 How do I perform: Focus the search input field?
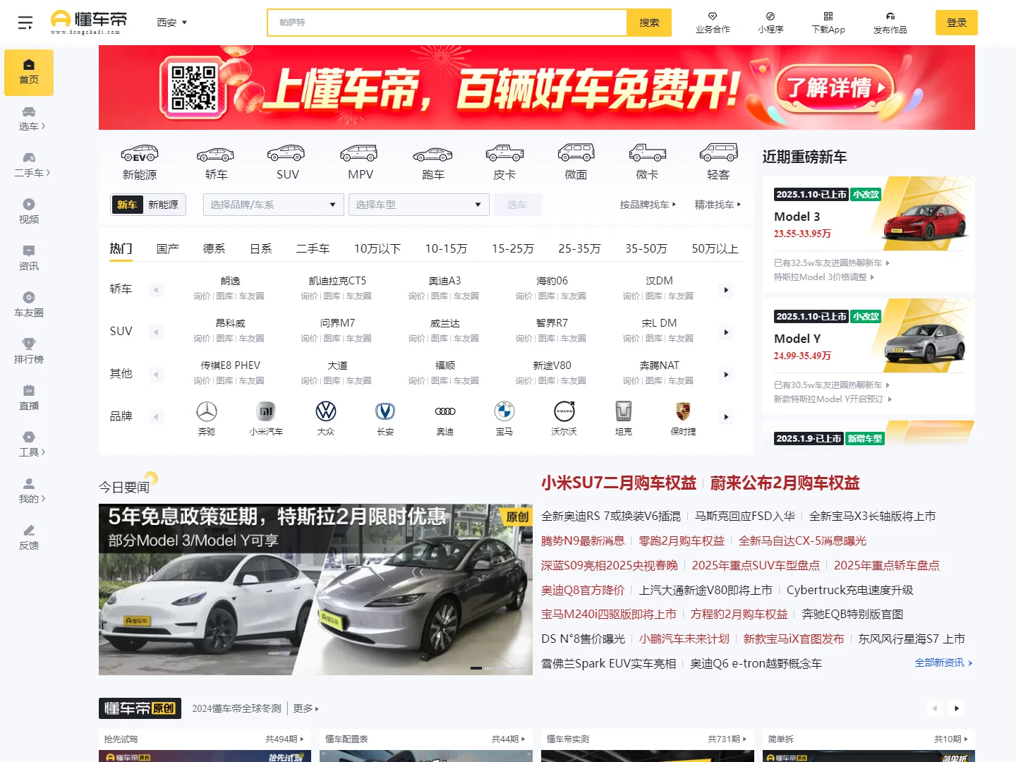tap(447, 23)
